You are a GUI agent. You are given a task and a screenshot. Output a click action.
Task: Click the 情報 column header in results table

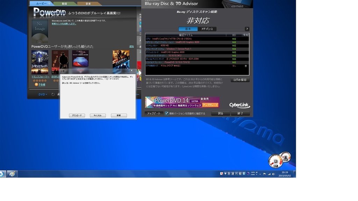pos(246,35)
